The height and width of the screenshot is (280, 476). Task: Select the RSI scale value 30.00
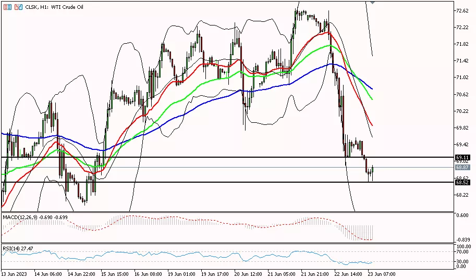462,261
